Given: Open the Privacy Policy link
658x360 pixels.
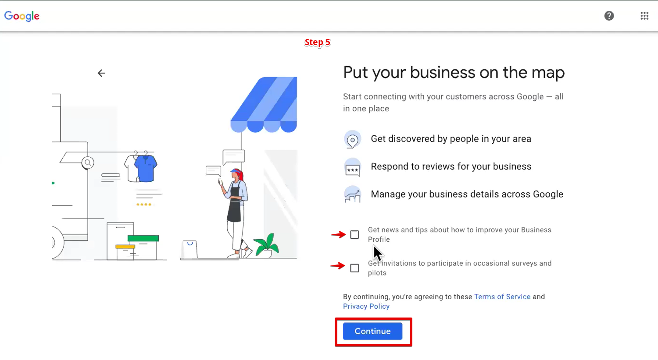Looking at the screenshot, I should click(366, 306).
